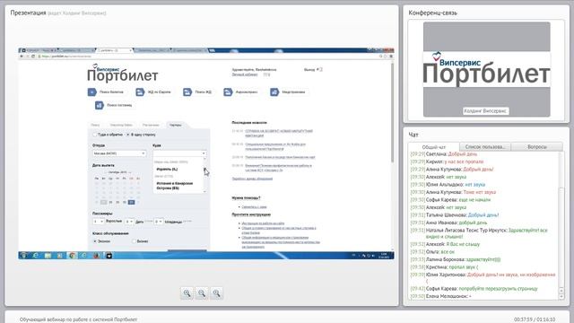
Task: Open the Поиск ЖД section icon
Action: coord(187,92)
